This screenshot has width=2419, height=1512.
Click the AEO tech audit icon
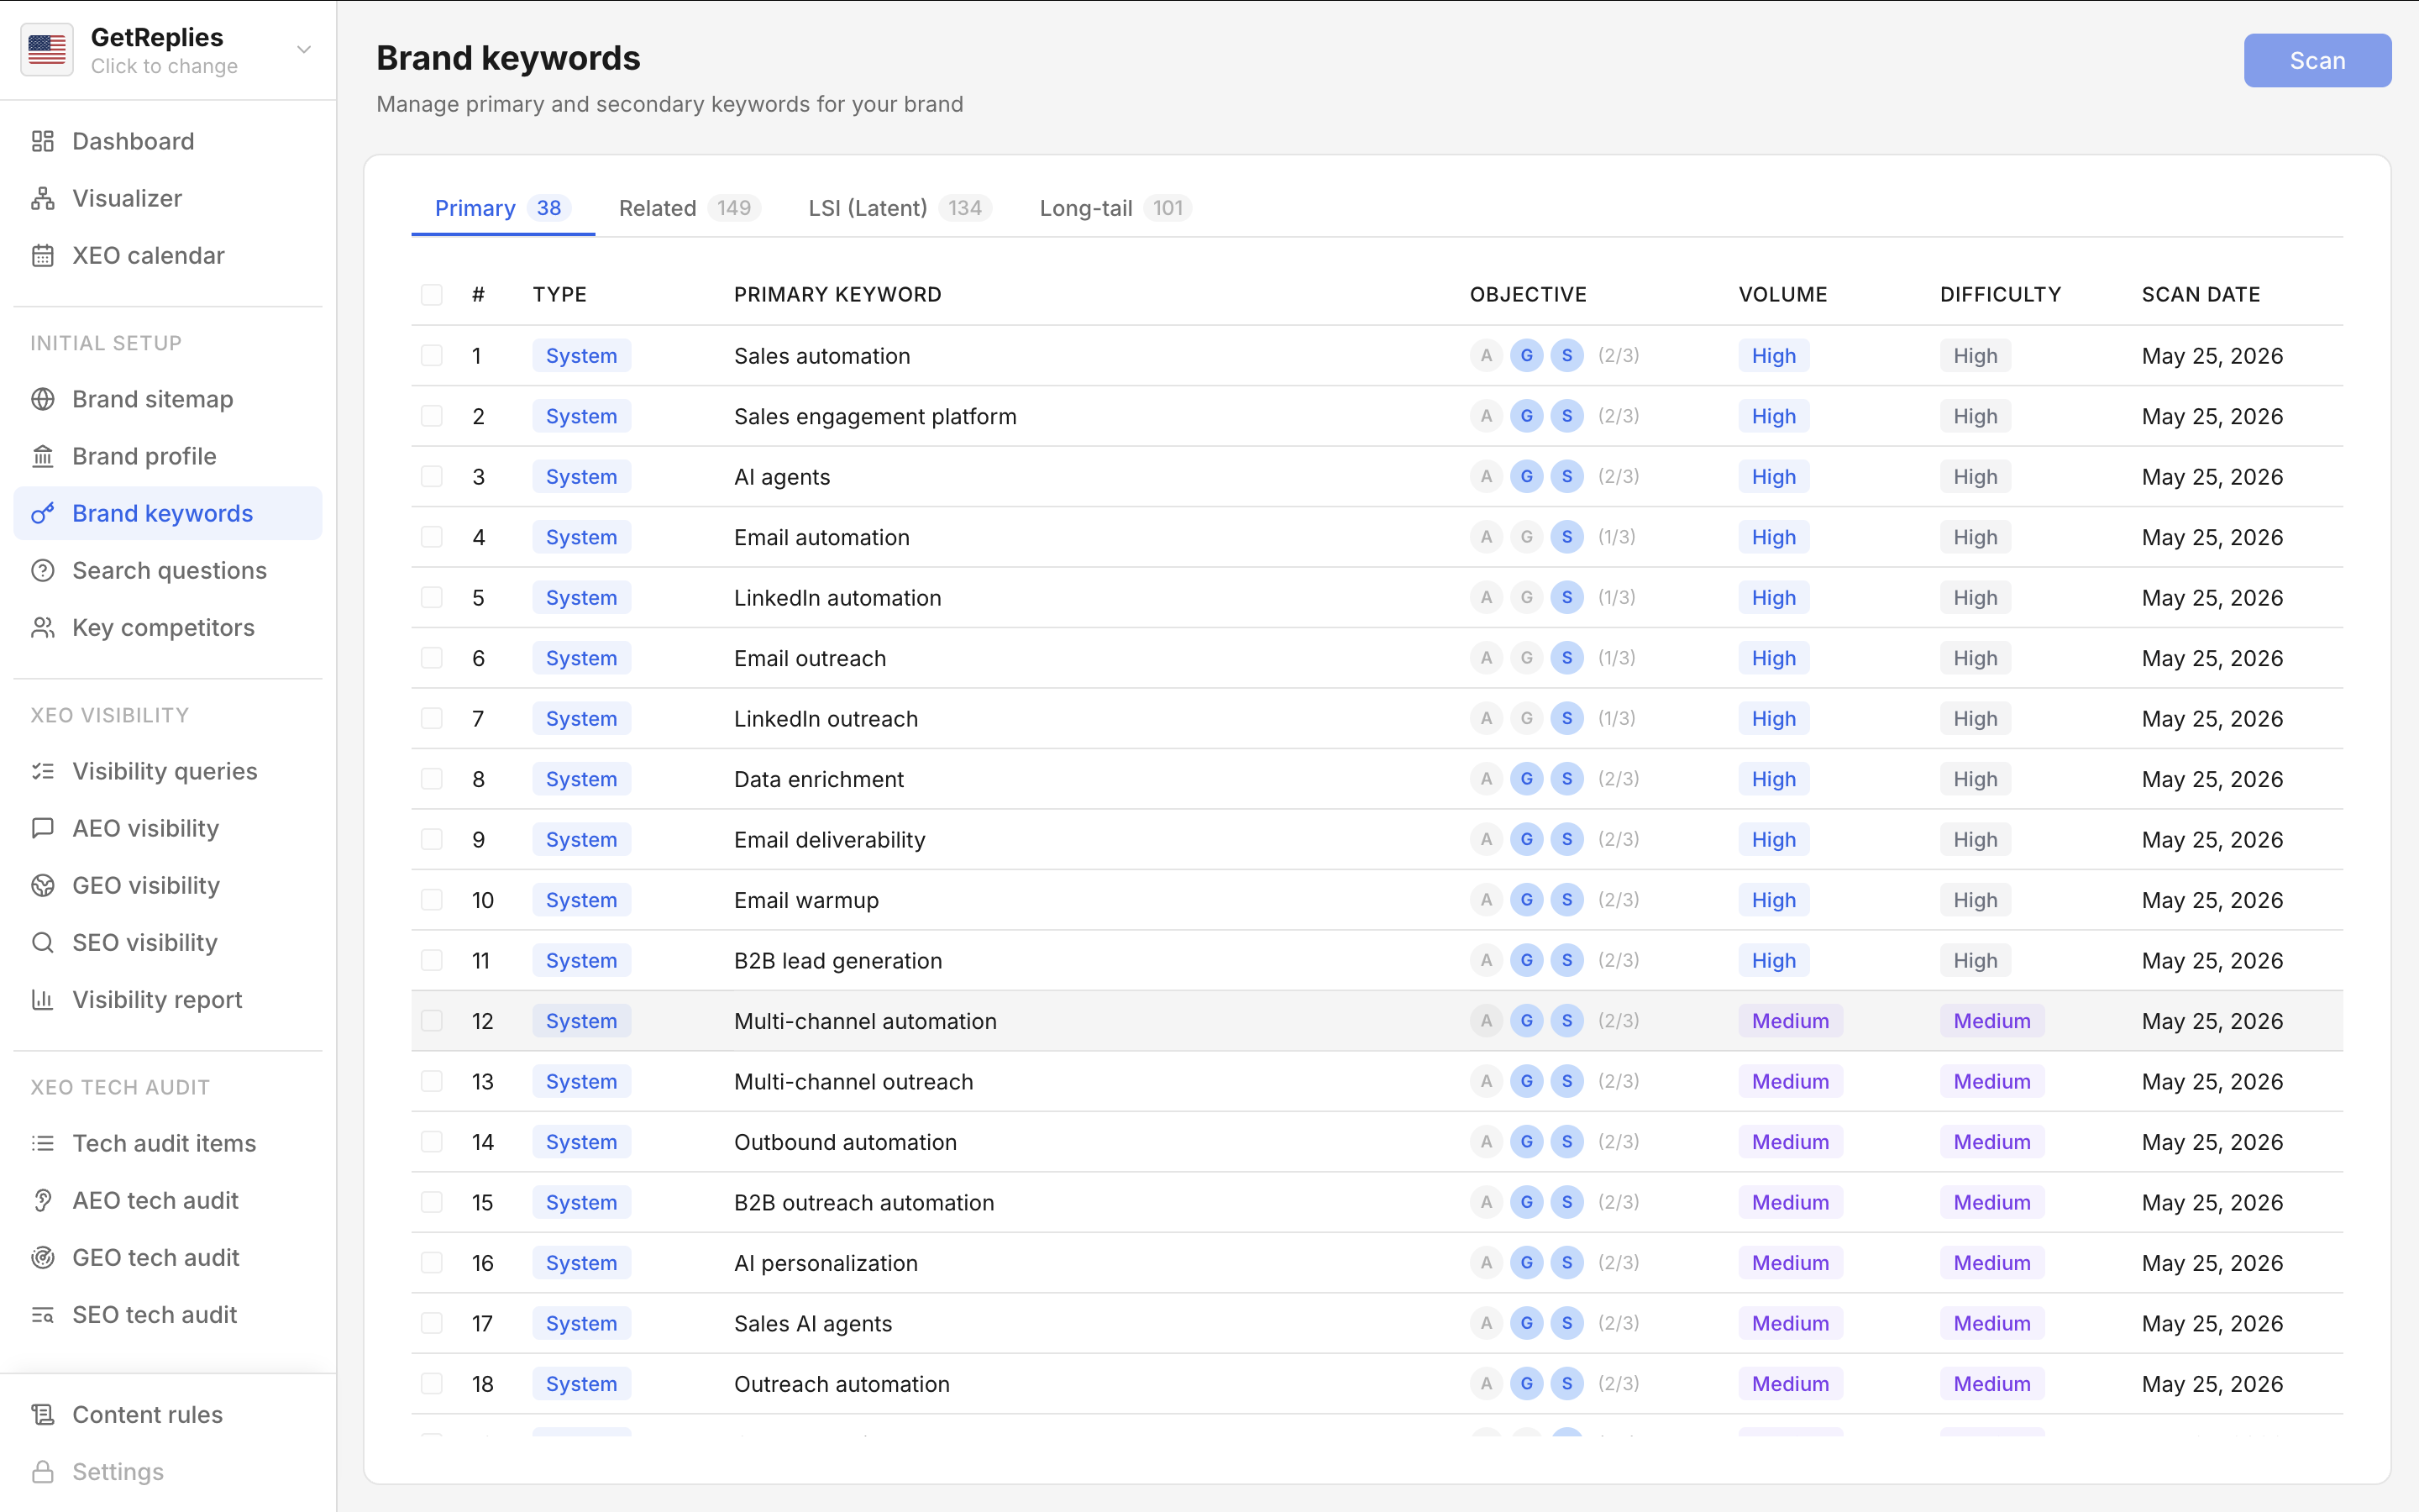coord(43,1200)
